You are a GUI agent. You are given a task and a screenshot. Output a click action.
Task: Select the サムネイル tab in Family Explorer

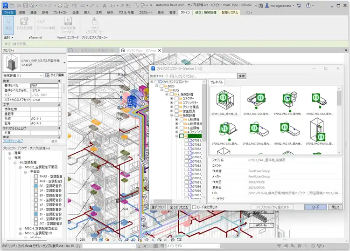pos(217,82)
